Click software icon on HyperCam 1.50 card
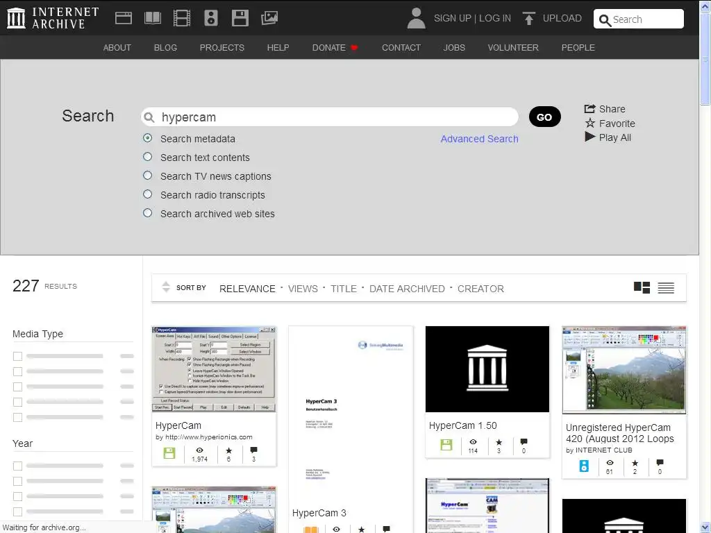711x533 pixels. click(446, 445)
